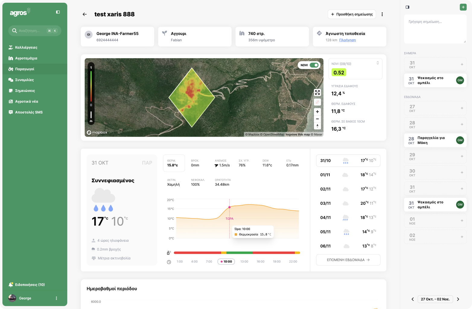Open George user options menu
The width and height of the screenshot is (472, 309).
pyautogui.click(x=56, y=298)
